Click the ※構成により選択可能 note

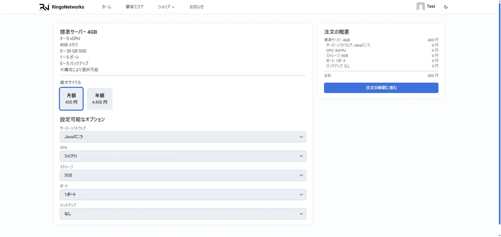point(79,70)
